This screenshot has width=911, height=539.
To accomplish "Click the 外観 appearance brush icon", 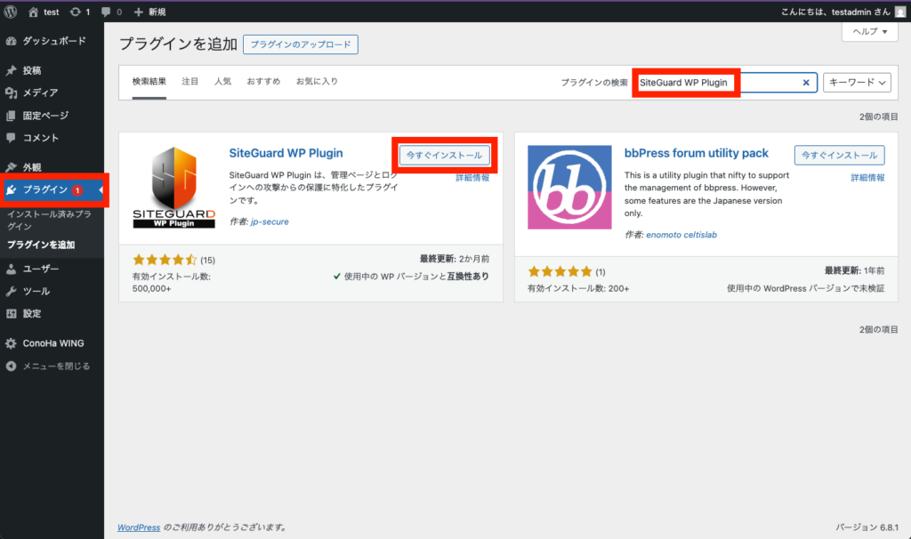I will point(11,167).
